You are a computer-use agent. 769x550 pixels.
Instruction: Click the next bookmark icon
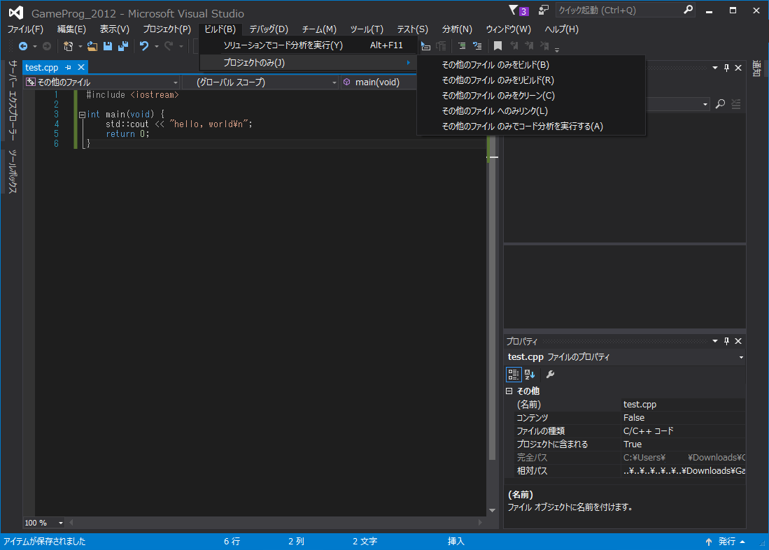[529, 46]
